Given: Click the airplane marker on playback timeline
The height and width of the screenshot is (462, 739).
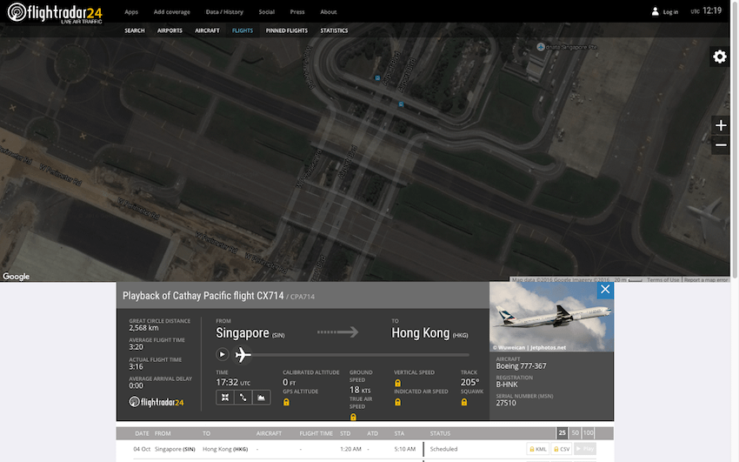Looking at the screenshot, I should (243, 354).
